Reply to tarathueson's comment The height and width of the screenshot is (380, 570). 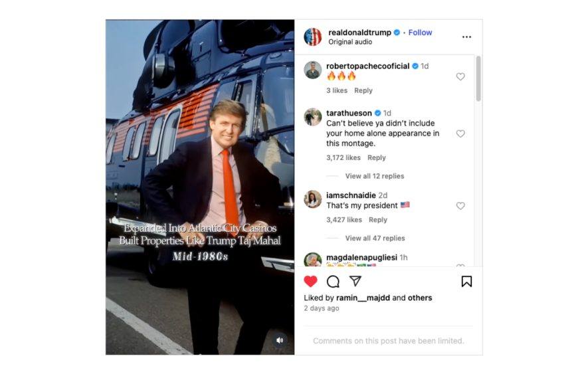coord(377,157)
